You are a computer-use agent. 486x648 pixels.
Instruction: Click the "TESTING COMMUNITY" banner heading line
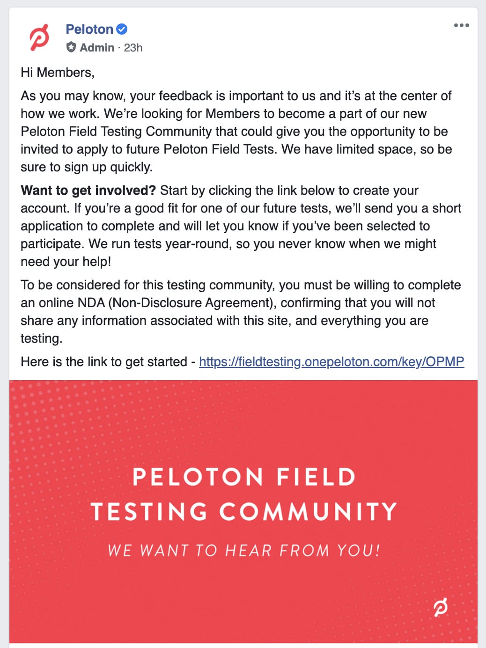(243, 511)
